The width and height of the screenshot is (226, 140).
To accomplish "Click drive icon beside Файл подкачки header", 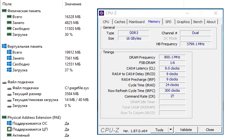I will [x=4, y=82].
